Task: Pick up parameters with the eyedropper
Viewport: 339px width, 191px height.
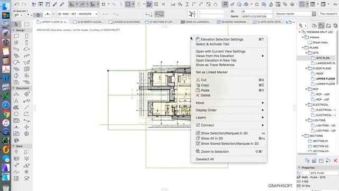Action: point(55,4)
